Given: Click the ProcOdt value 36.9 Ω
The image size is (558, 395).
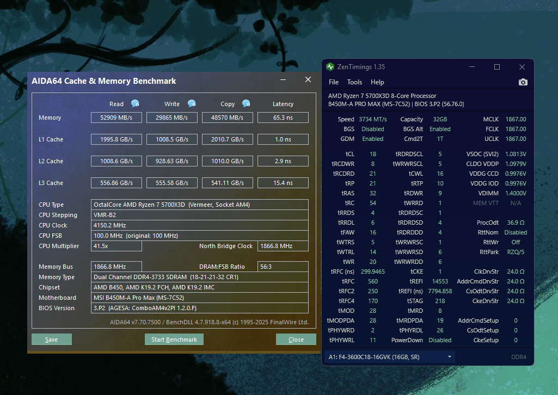Looking at the screenshot, I should (516, 223).
